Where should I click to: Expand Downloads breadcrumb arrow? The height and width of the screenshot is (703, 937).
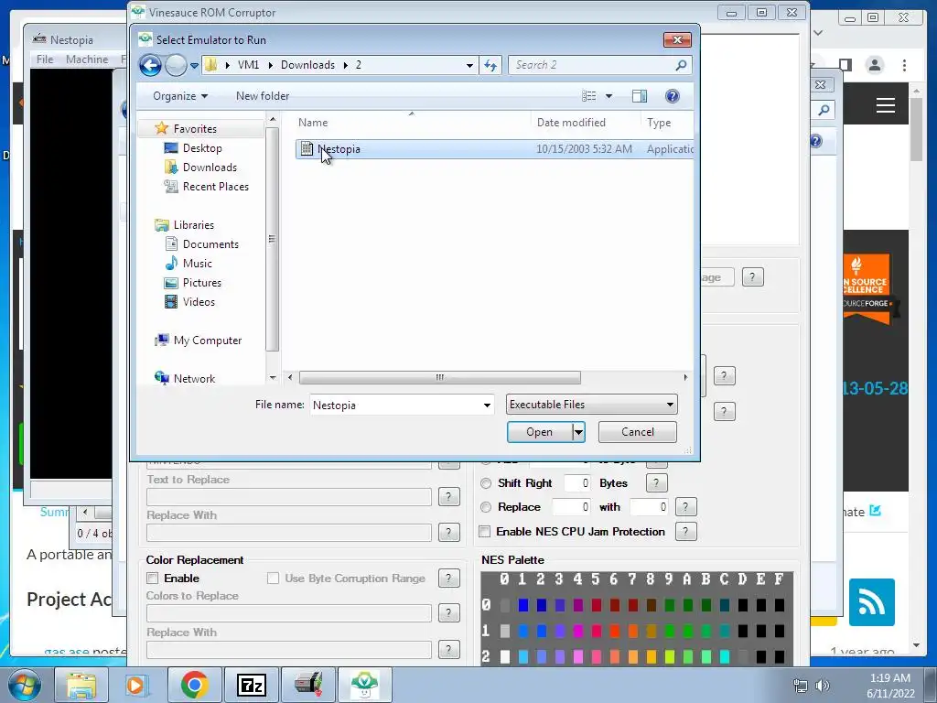pos(345,65)
